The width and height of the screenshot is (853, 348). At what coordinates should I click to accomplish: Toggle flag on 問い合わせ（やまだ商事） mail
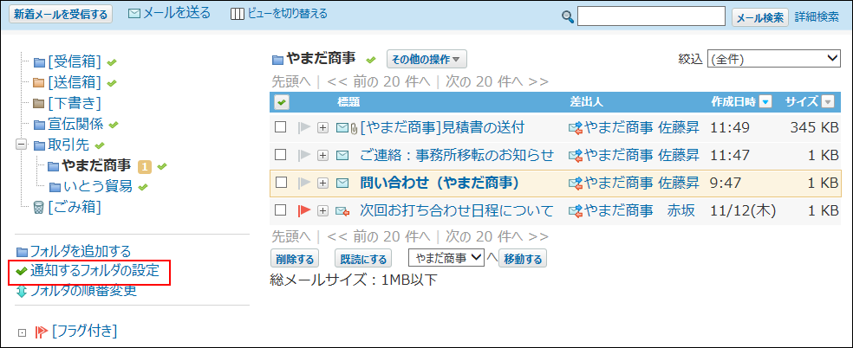pos(304,183)
